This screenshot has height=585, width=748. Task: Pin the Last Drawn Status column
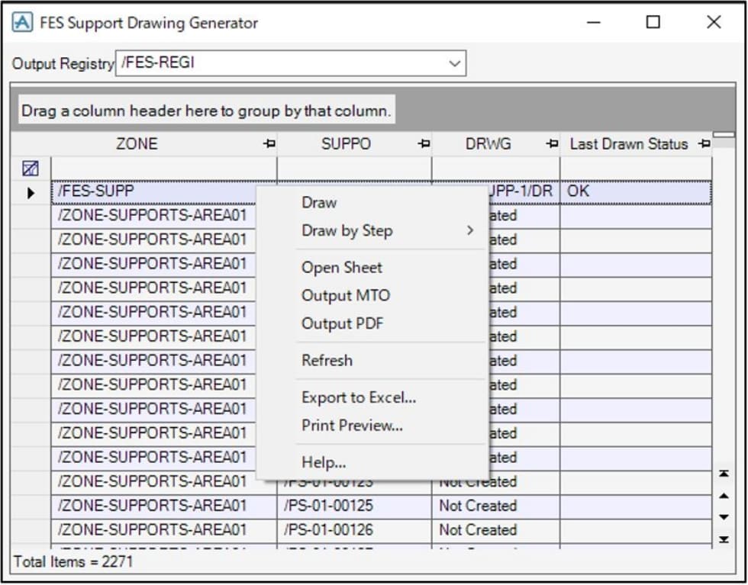tap(704, 144)
